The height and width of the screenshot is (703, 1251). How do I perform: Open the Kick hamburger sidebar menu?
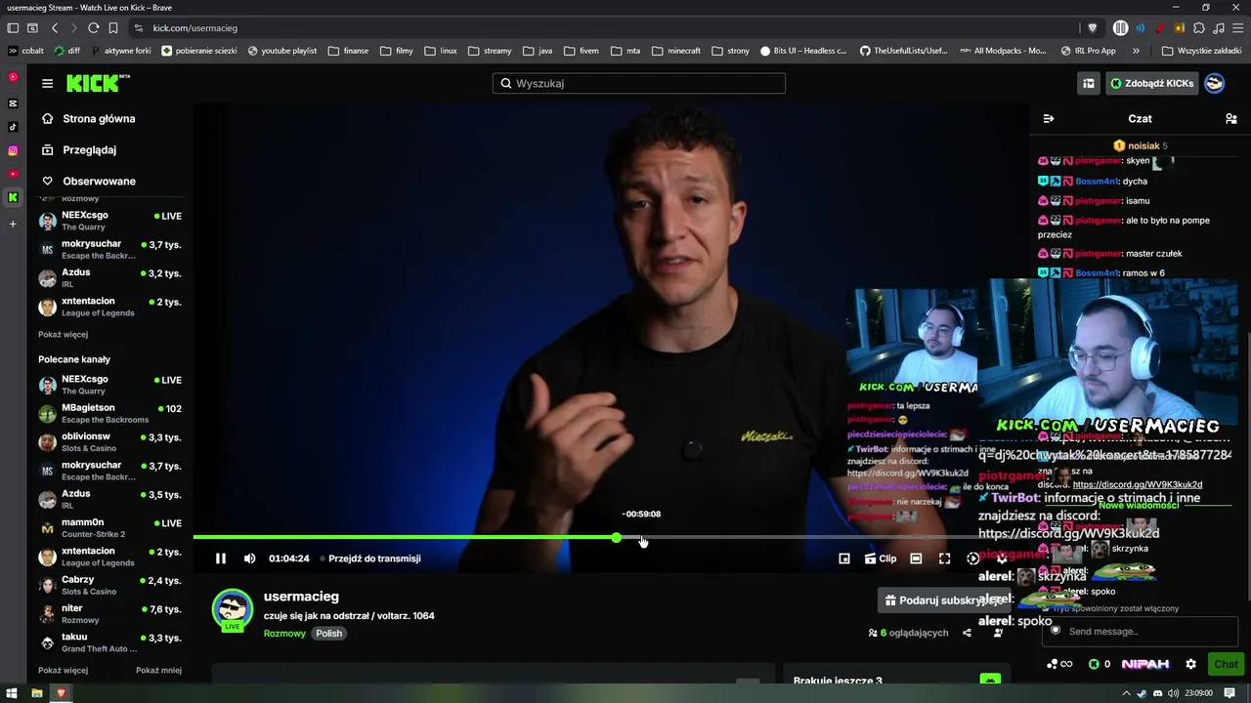pos(47,84)
